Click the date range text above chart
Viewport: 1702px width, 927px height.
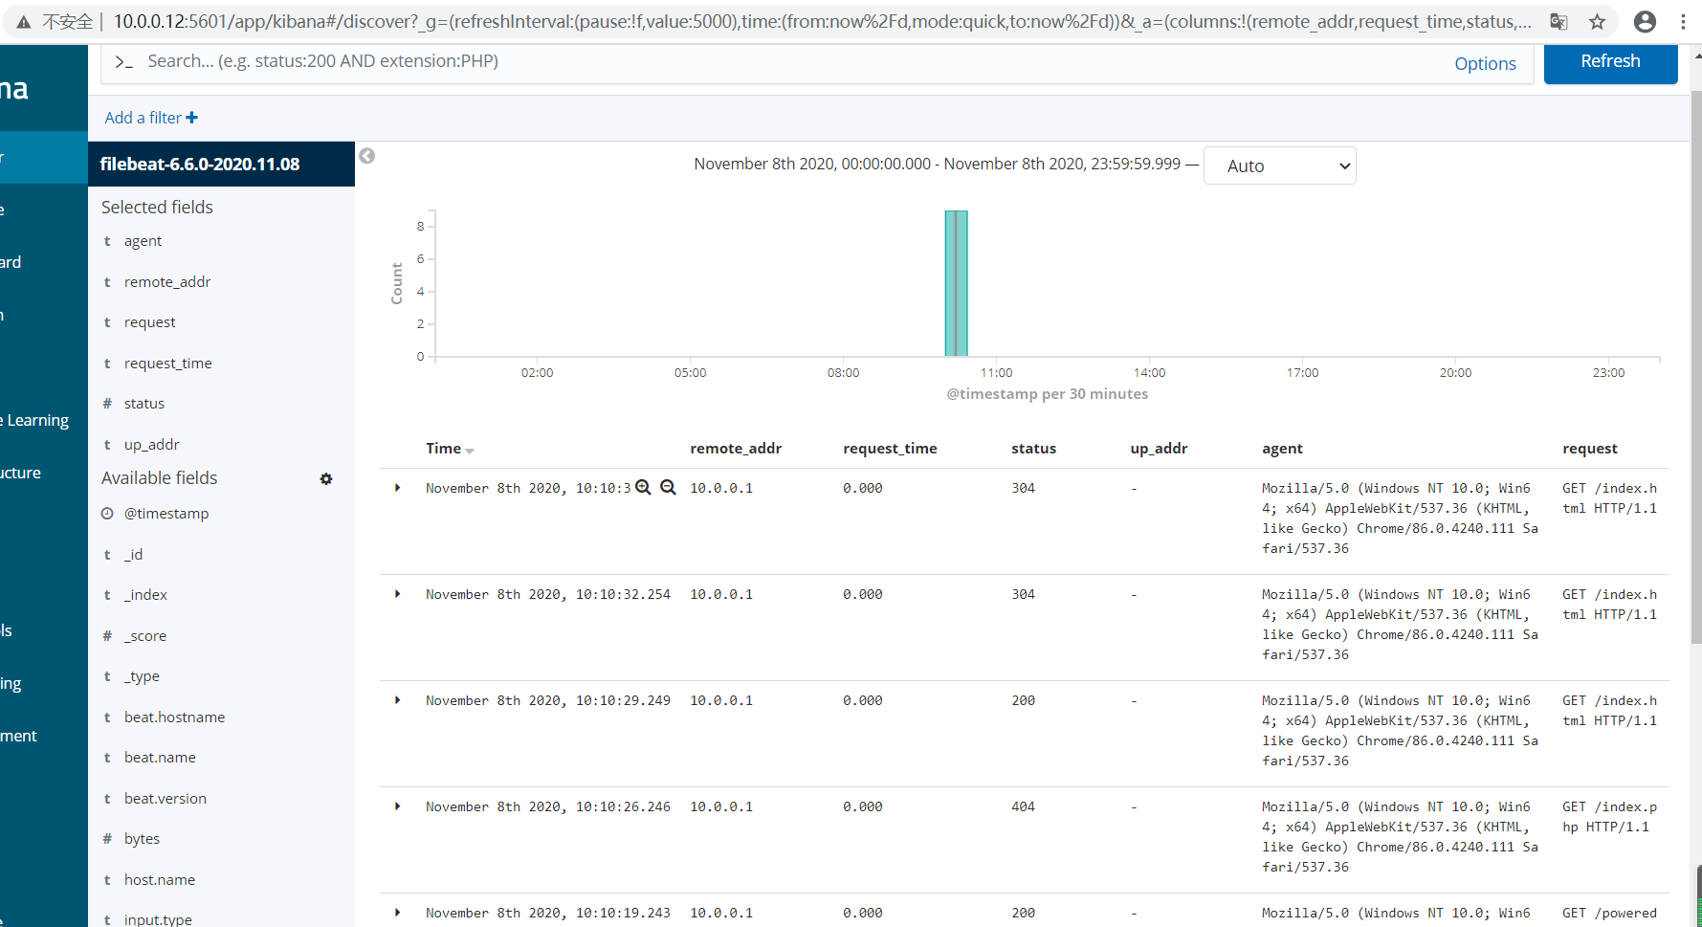coord(938,165)
